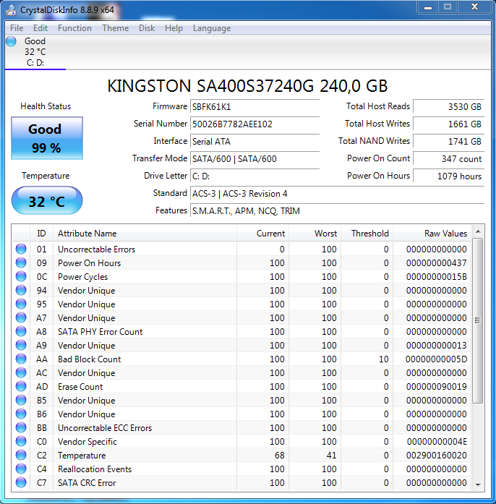
Task: Click status orb for Uncorrectable ECC Errors
Action: pos(21,428)
